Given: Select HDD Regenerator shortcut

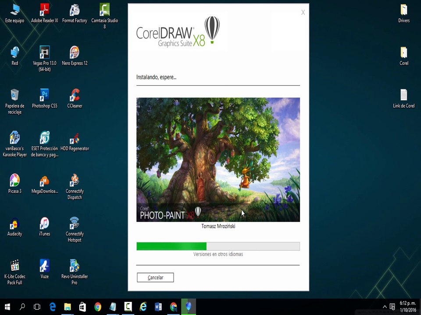Looking at the screenshot, I should [75, 141].
